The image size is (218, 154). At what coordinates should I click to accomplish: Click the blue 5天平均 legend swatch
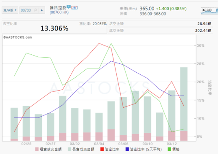click(x=127, y=149)
